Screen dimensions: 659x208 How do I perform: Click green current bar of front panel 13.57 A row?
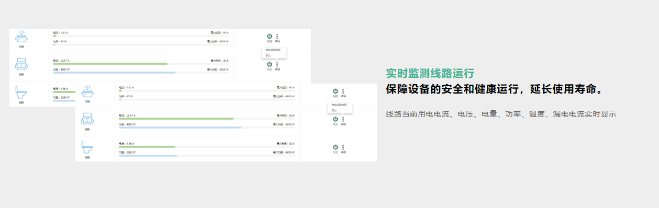(176, 119)
